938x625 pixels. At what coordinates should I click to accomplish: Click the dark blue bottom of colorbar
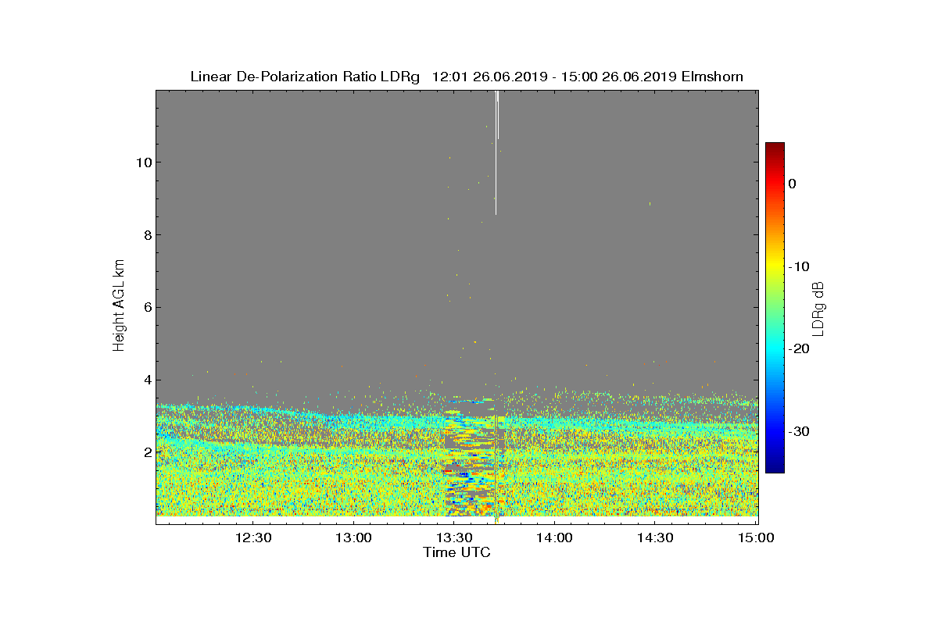pyautogui.click(x=775, y=467)
